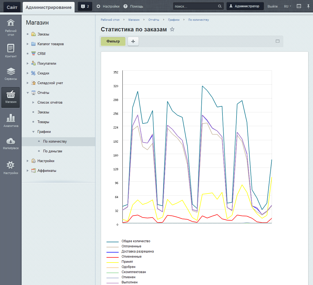313x285 pixels.
Task: Click the Администратор user button
Action: pyautogui.click(x=245, y=6)
